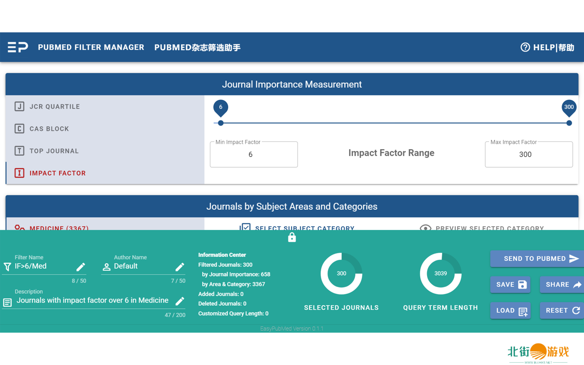Image resolution: width=584 pixels, height=365 pixels.
Task: Click the Max Impact Factor field
Action: [528, 155]
